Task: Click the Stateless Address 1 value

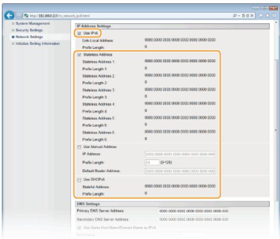Action: click(x=180, y=61)
